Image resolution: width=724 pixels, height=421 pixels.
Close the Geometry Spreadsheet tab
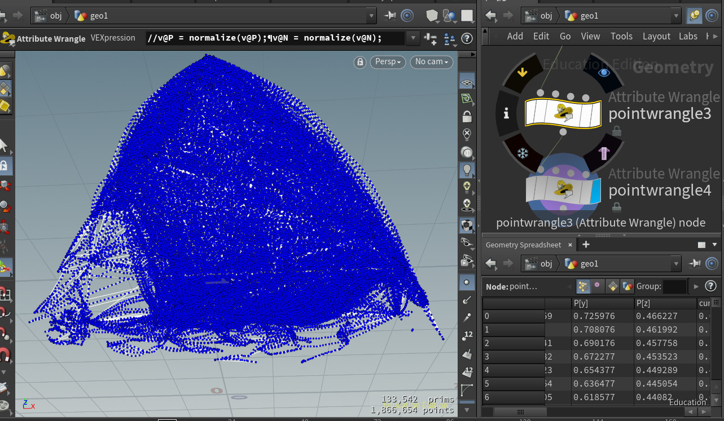click(570, 245)
